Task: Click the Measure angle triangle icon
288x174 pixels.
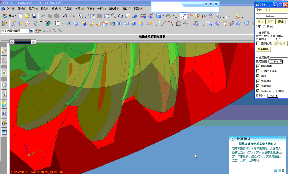Action: [237, 16]
